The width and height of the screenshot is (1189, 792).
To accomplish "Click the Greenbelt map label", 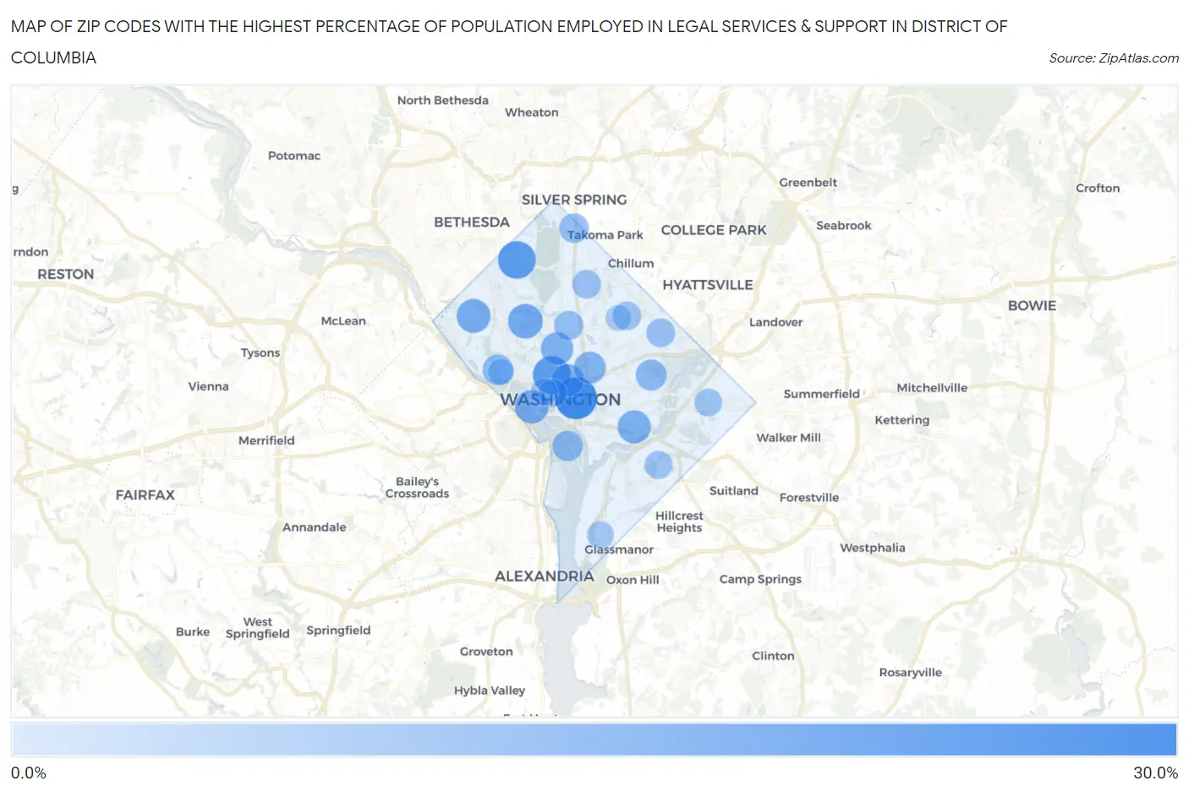I will (x=808, y=182).
